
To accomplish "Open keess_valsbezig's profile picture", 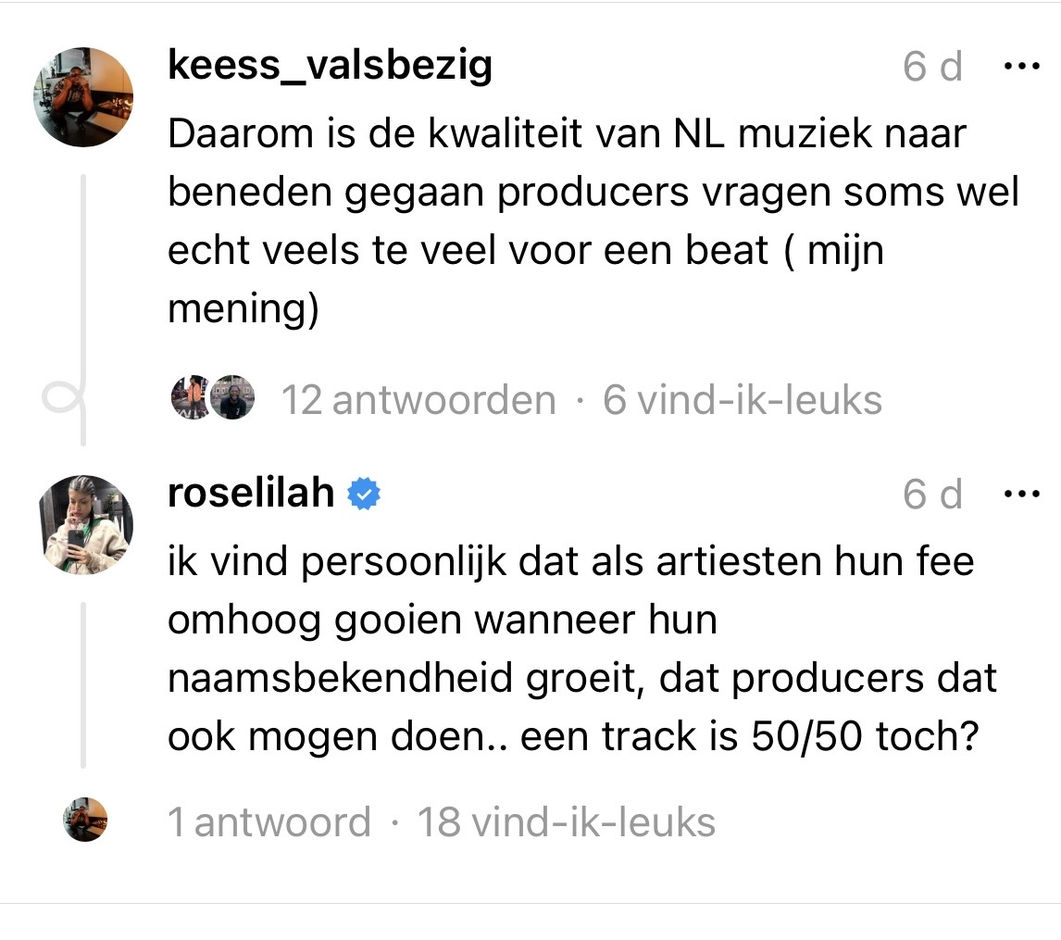I will click(83, 96).
